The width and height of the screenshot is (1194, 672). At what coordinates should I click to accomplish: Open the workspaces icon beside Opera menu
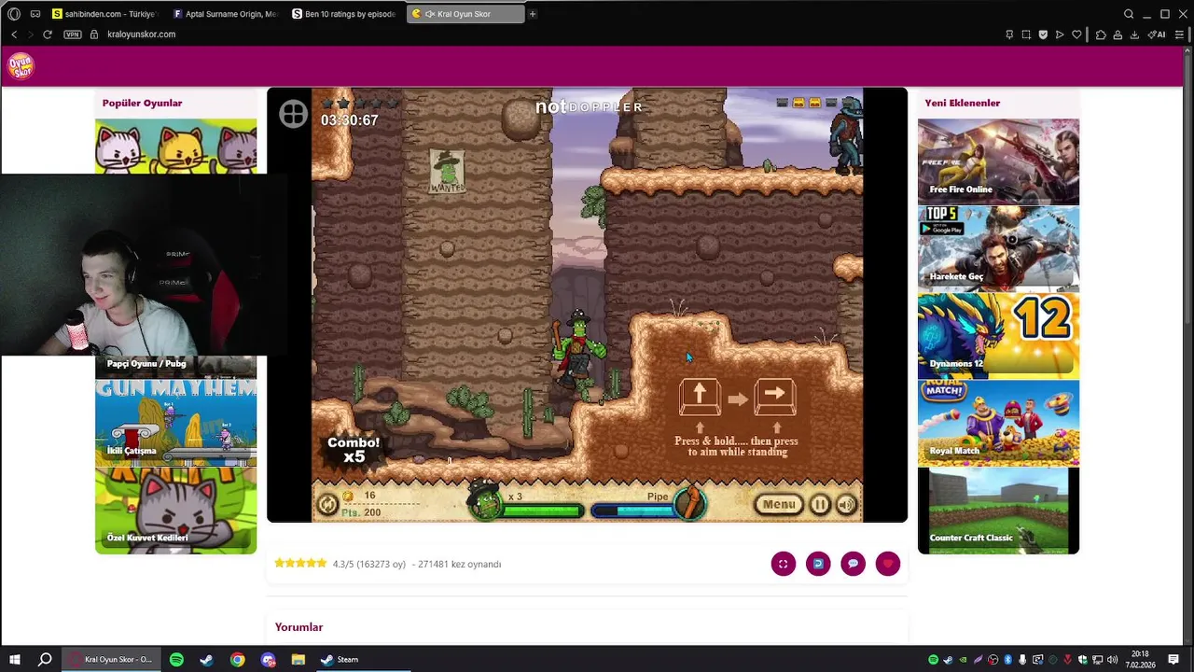tap(35, 14)
